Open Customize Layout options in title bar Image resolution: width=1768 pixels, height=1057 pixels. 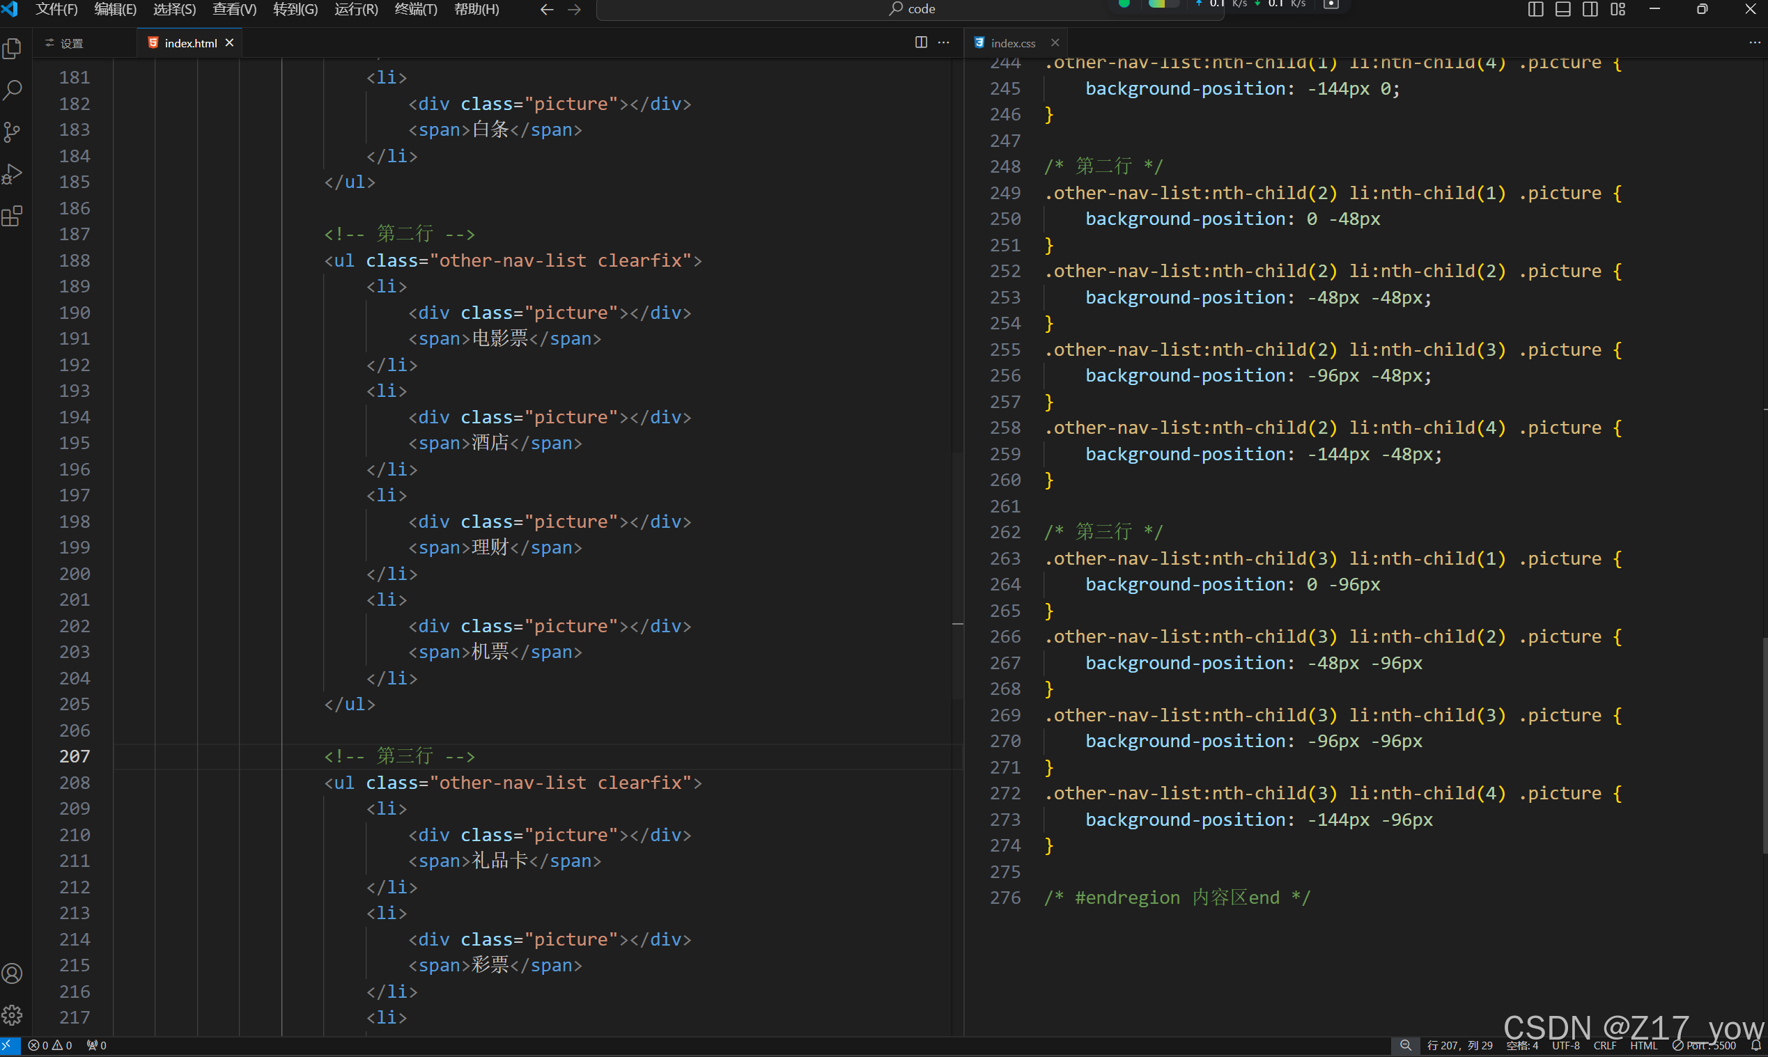pos(1618,9)
